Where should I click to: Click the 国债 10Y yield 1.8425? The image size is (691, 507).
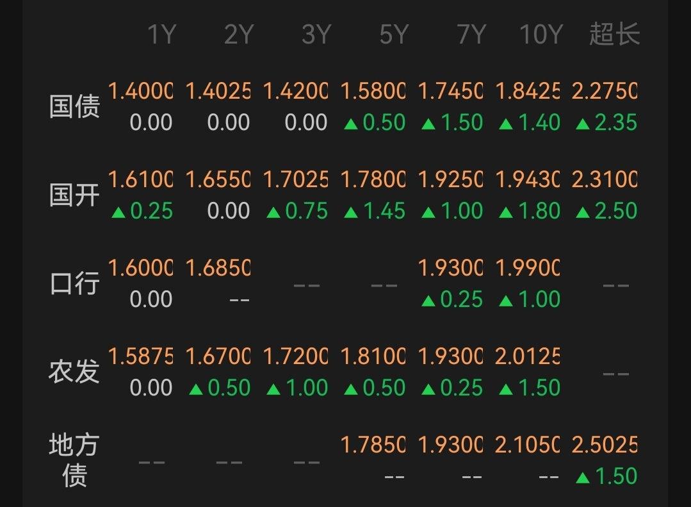[x=528, y=92]
